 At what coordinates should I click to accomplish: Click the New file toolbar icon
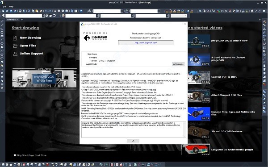[3, 11]
